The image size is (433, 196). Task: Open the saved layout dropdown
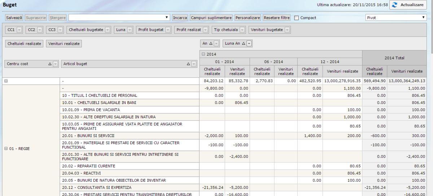[x=119, y=17]
